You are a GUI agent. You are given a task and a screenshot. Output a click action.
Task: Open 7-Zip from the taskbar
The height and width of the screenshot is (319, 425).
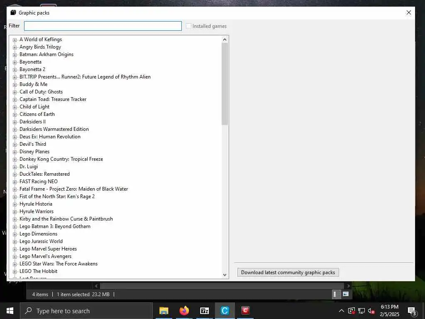point(205,311)
